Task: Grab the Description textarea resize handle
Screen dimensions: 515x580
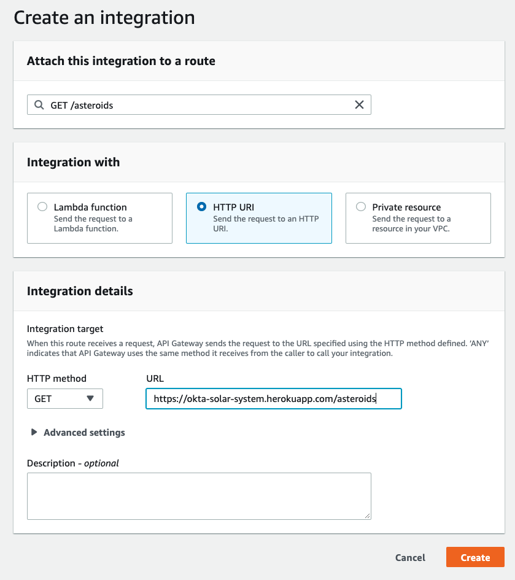Action: [368, 516]
